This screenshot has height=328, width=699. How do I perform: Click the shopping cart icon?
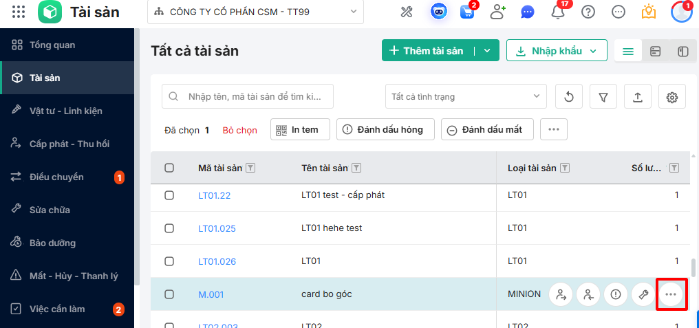(467, 12)
